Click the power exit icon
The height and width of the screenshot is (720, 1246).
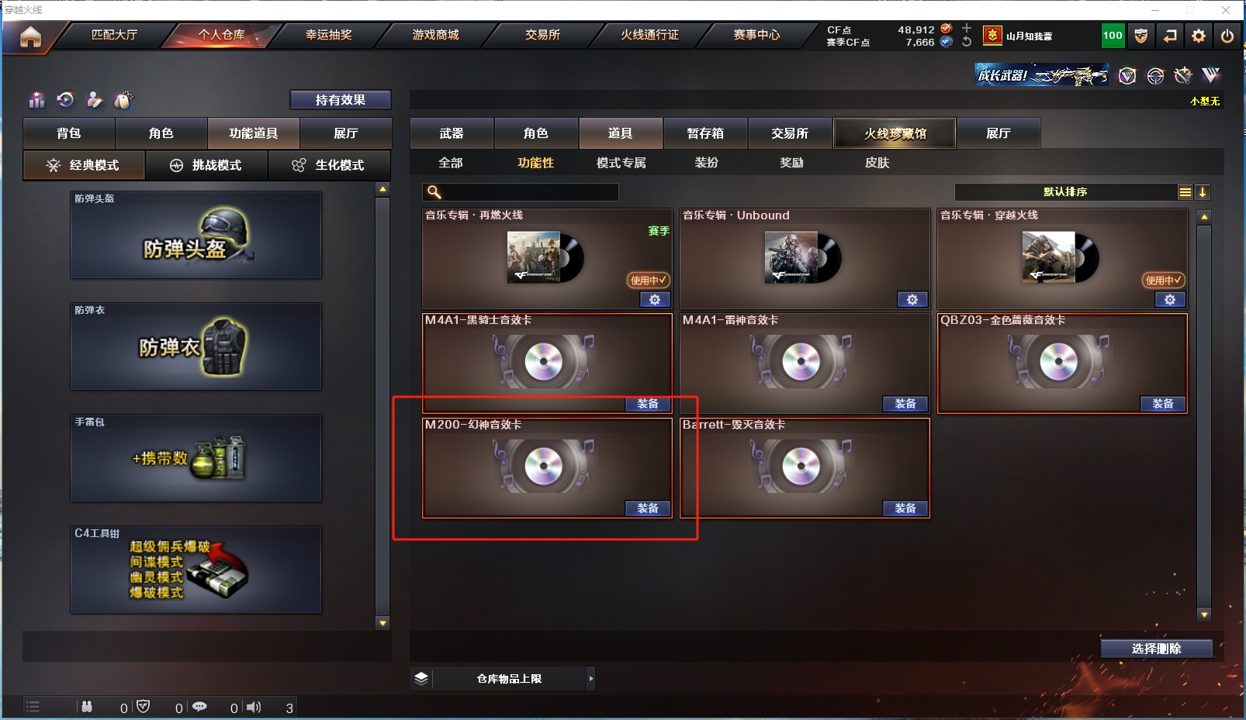point(1227,36)
